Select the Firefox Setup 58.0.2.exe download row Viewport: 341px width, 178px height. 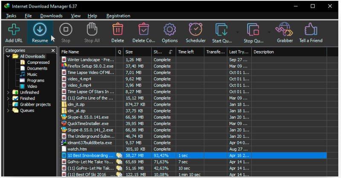[90, 66]
